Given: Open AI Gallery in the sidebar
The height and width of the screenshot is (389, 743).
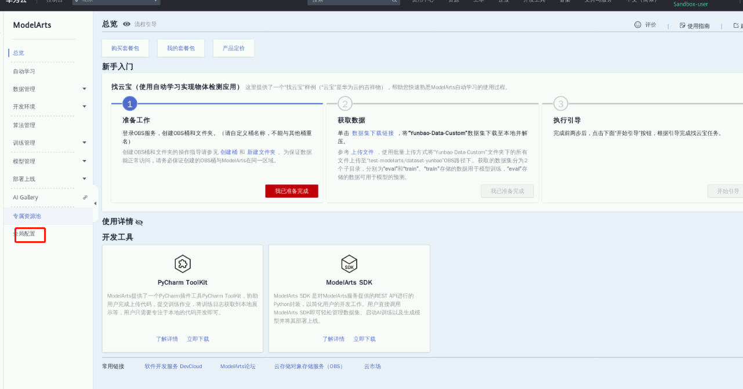Looking at the screenshot, I should click(x=26, y=198).
